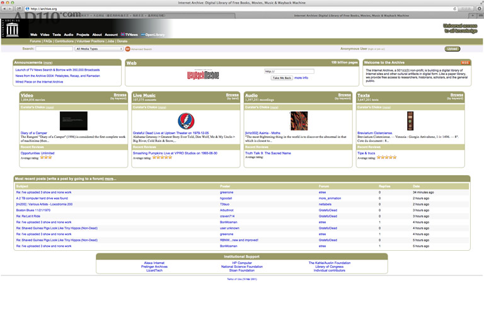This screenshot has height=322, width=484.
Task: Click the OpenLibrary icon in nav bar
Action: pyautogui.click(x=143, y=35)
